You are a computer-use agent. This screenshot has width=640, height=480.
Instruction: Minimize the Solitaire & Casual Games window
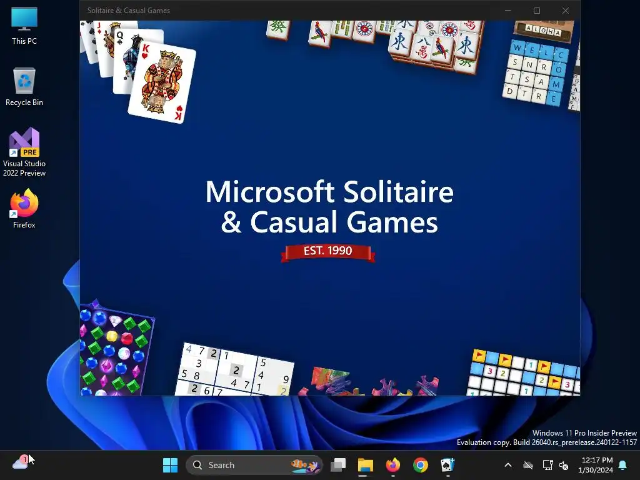pos(508,11)
